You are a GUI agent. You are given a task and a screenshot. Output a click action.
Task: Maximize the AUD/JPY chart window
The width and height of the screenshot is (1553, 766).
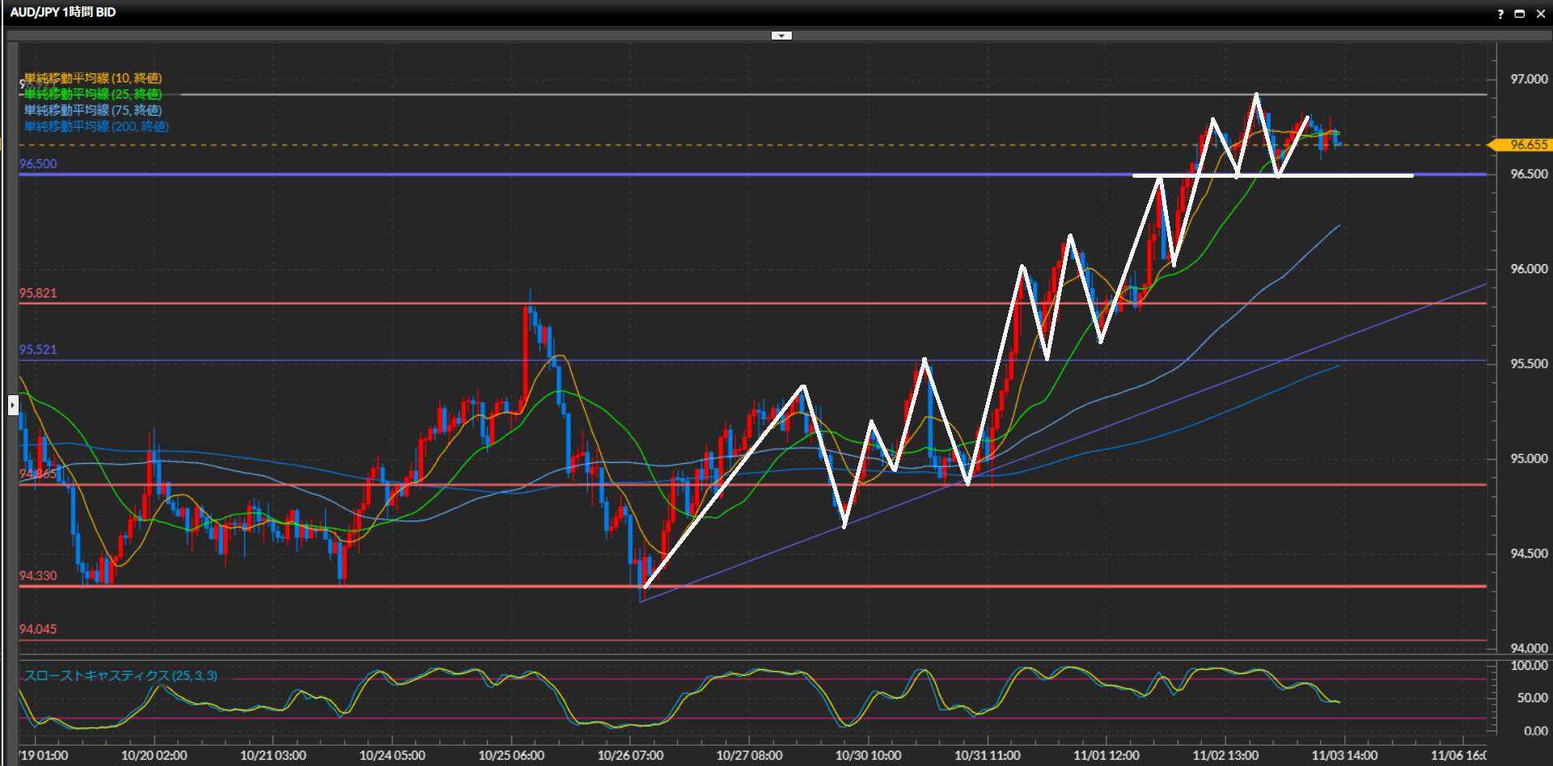1520,14
